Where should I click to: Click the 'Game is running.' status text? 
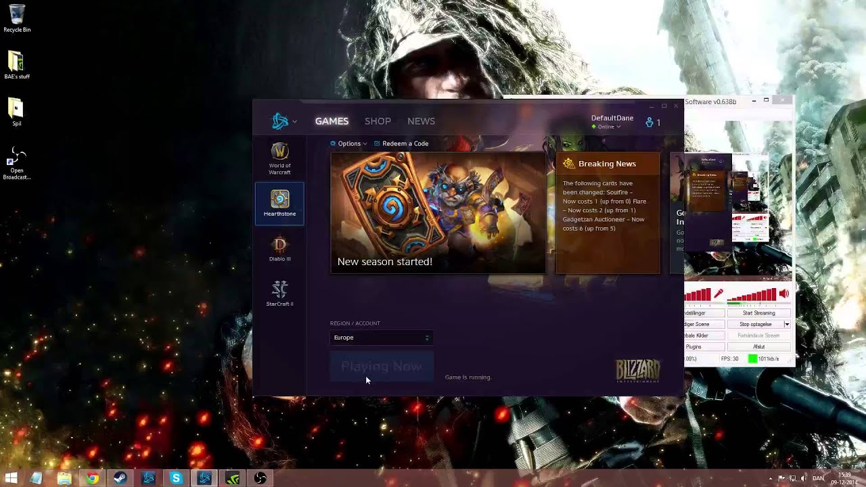pyautogui.click(x=468, y=377)
